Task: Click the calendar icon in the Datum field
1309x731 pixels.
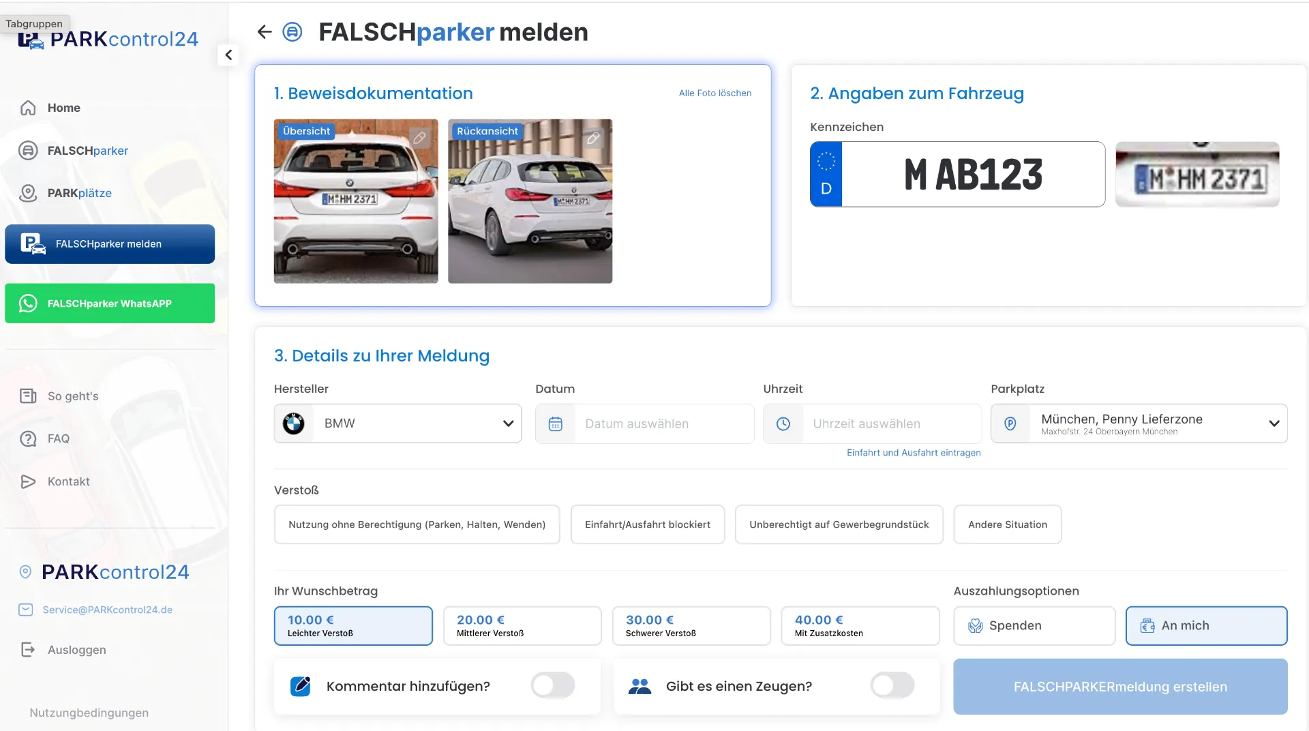Action: click(x=556, y=423)
